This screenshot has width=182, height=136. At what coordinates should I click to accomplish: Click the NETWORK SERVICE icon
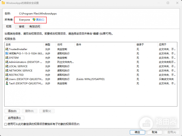pyautogui.click(x=7, y=70)
